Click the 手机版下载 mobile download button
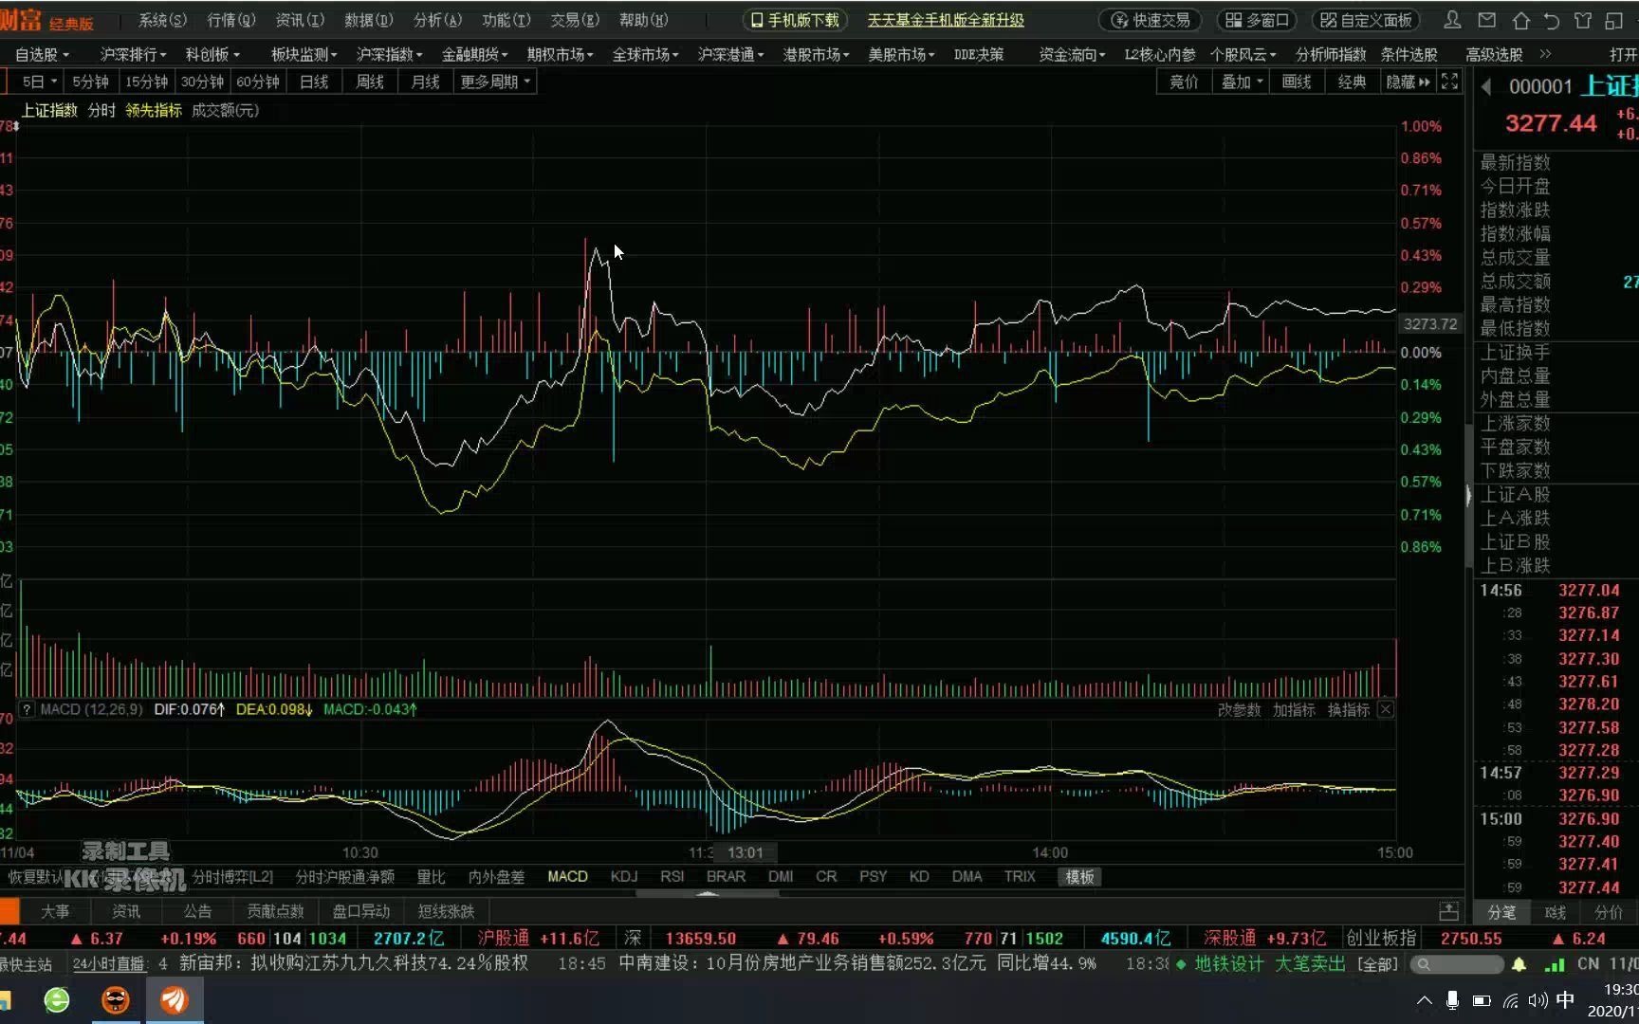This screenshot has height=1024, width=1639. coord(794,20)
